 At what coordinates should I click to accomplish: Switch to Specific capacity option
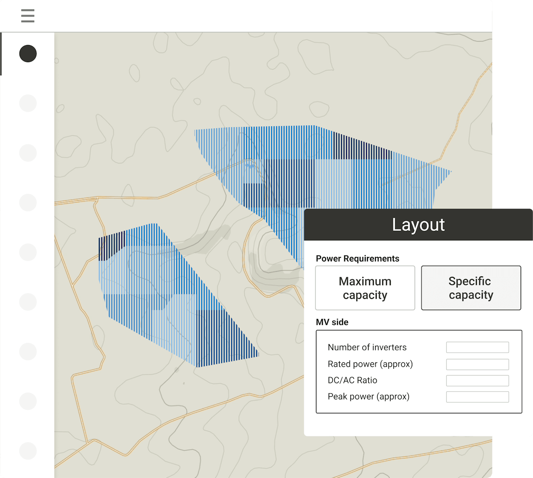coord(471,288)
